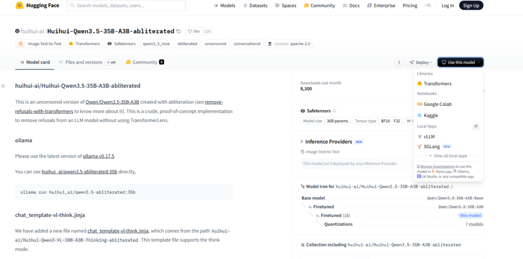Click the xet badge
This screenshot has width=523, height=259.
(x=111, y=62)
